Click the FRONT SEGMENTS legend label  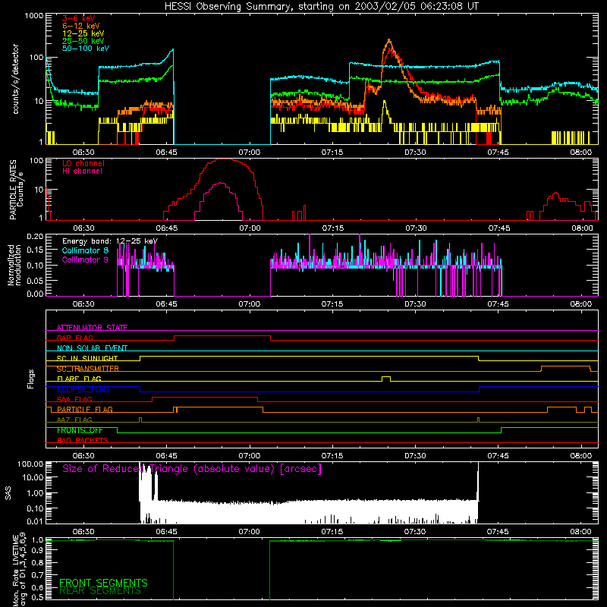[x=103, y=583]
